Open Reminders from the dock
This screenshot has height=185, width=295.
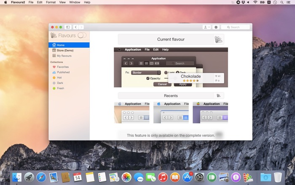(x=102, y=177)
